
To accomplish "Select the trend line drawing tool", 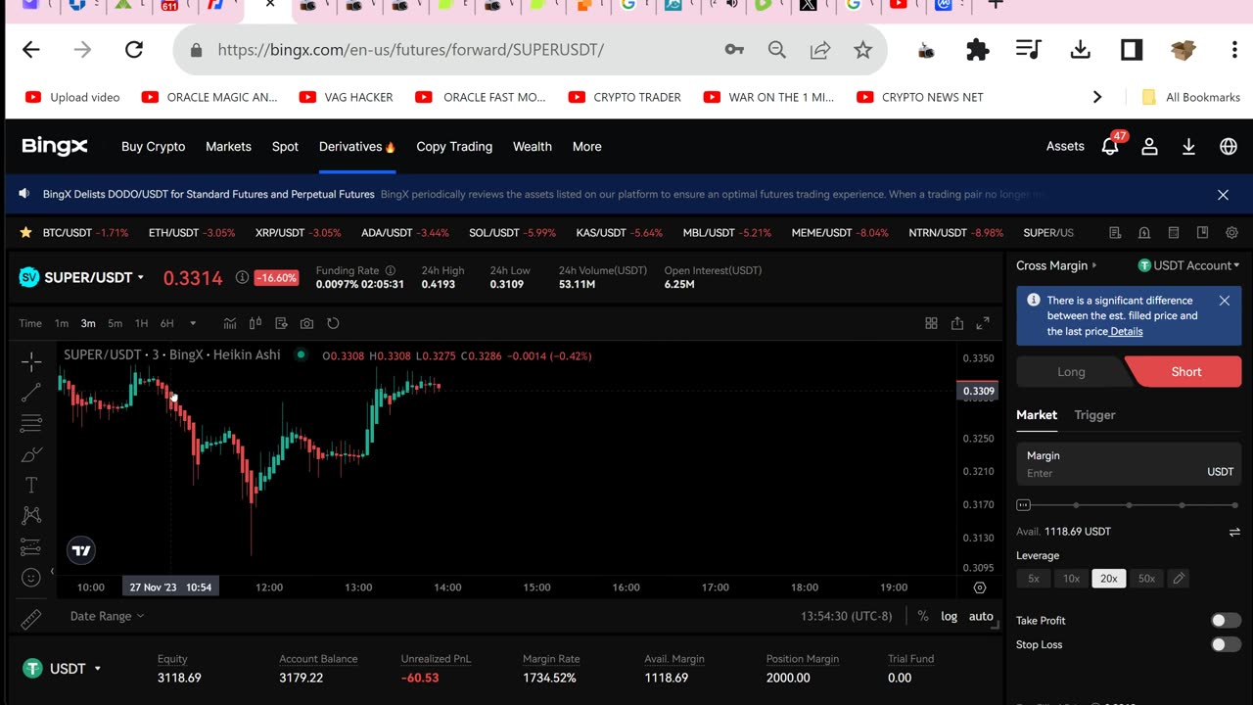I will [31, 393].
